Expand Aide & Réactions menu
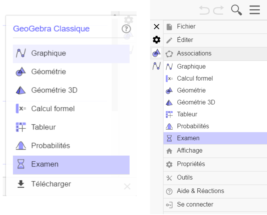This screenshot has width=267, height=215. point(215,191)
